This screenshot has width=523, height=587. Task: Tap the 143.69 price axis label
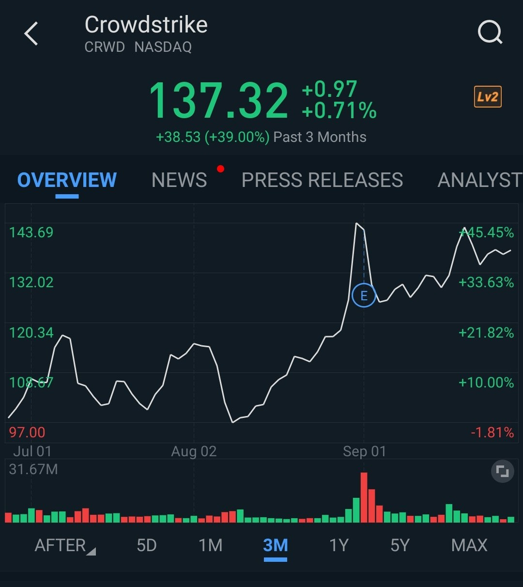click(31, 232)
